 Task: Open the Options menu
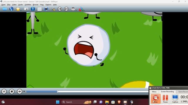[48, 5]
